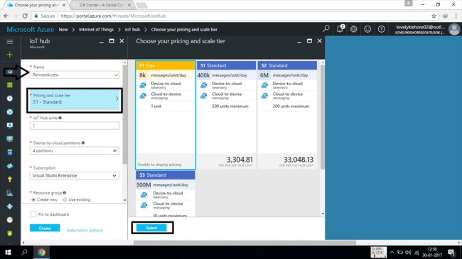Open All resources grid icon in sidebar

(x=10, y=85)
